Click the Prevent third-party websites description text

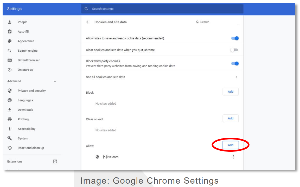[x=130, y=66]
